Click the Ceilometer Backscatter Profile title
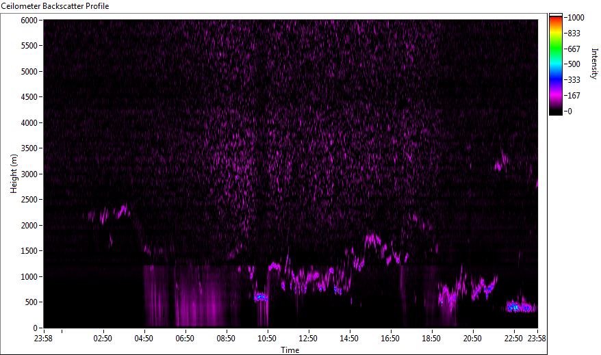Viewport: 601px width, 355px height. point(55,6)
